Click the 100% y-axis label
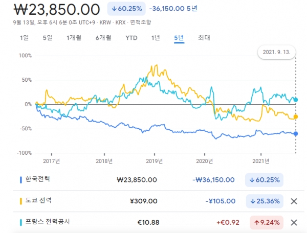307x233 pixels. click(x=25, y=56)
